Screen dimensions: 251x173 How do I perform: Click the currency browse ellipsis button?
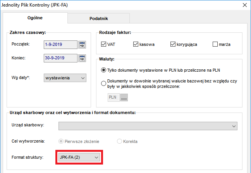pos(124,97)
